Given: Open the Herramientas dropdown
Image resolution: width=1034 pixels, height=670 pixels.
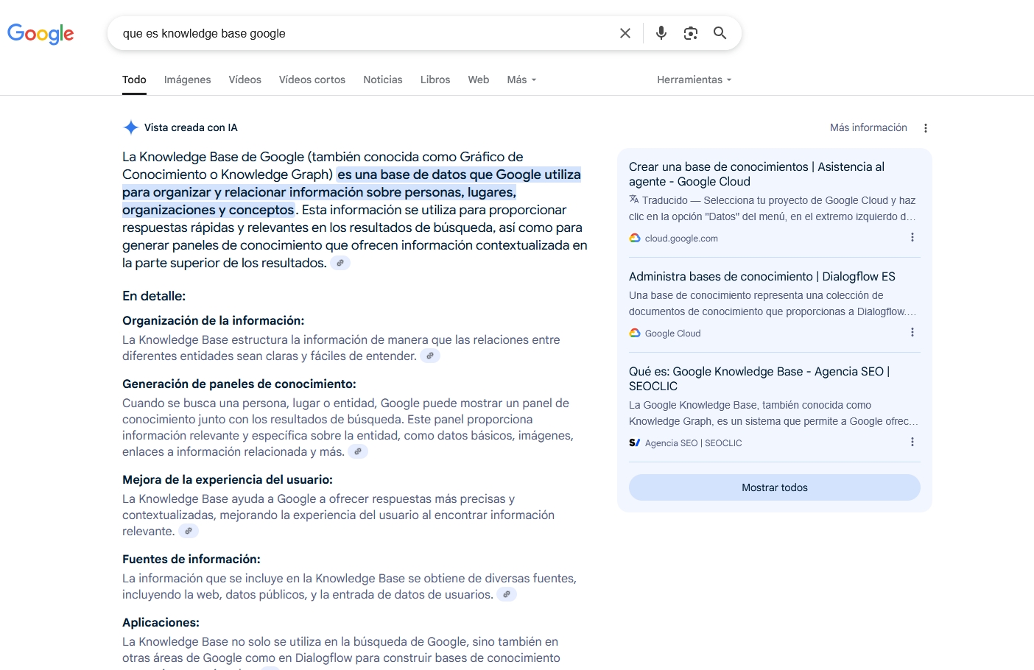Looking at the screenshot, I should [x=694, y=80].
